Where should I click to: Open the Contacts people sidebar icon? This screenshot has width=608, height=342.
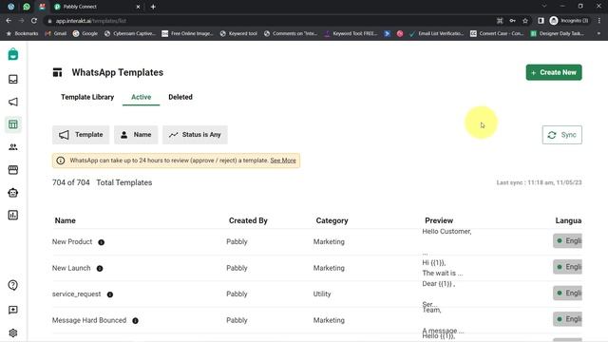[x=13, y=147]
